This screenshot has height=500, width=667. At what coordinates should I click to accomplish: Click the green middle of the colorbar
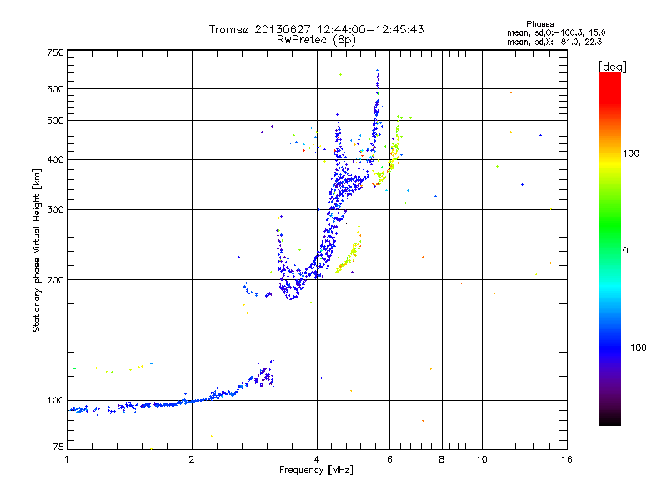(610, 225)
